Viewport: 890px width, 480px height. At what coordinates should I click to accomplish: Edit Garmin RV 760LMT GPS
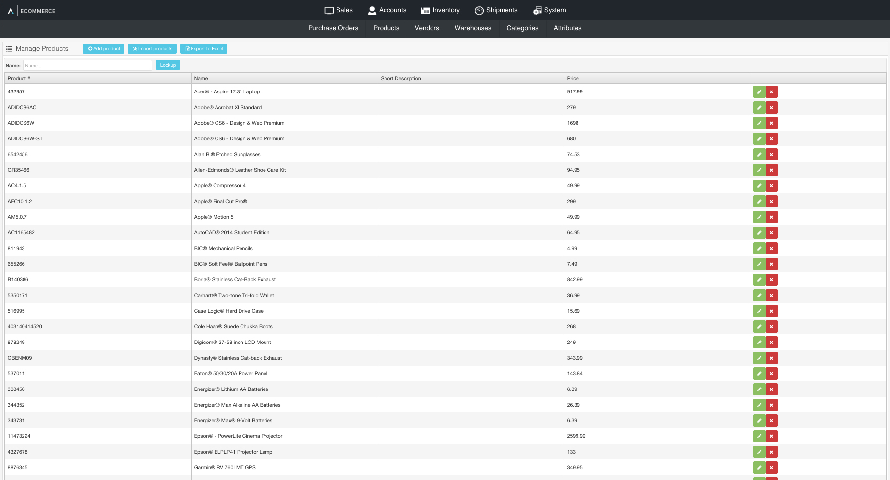[759, 468]
